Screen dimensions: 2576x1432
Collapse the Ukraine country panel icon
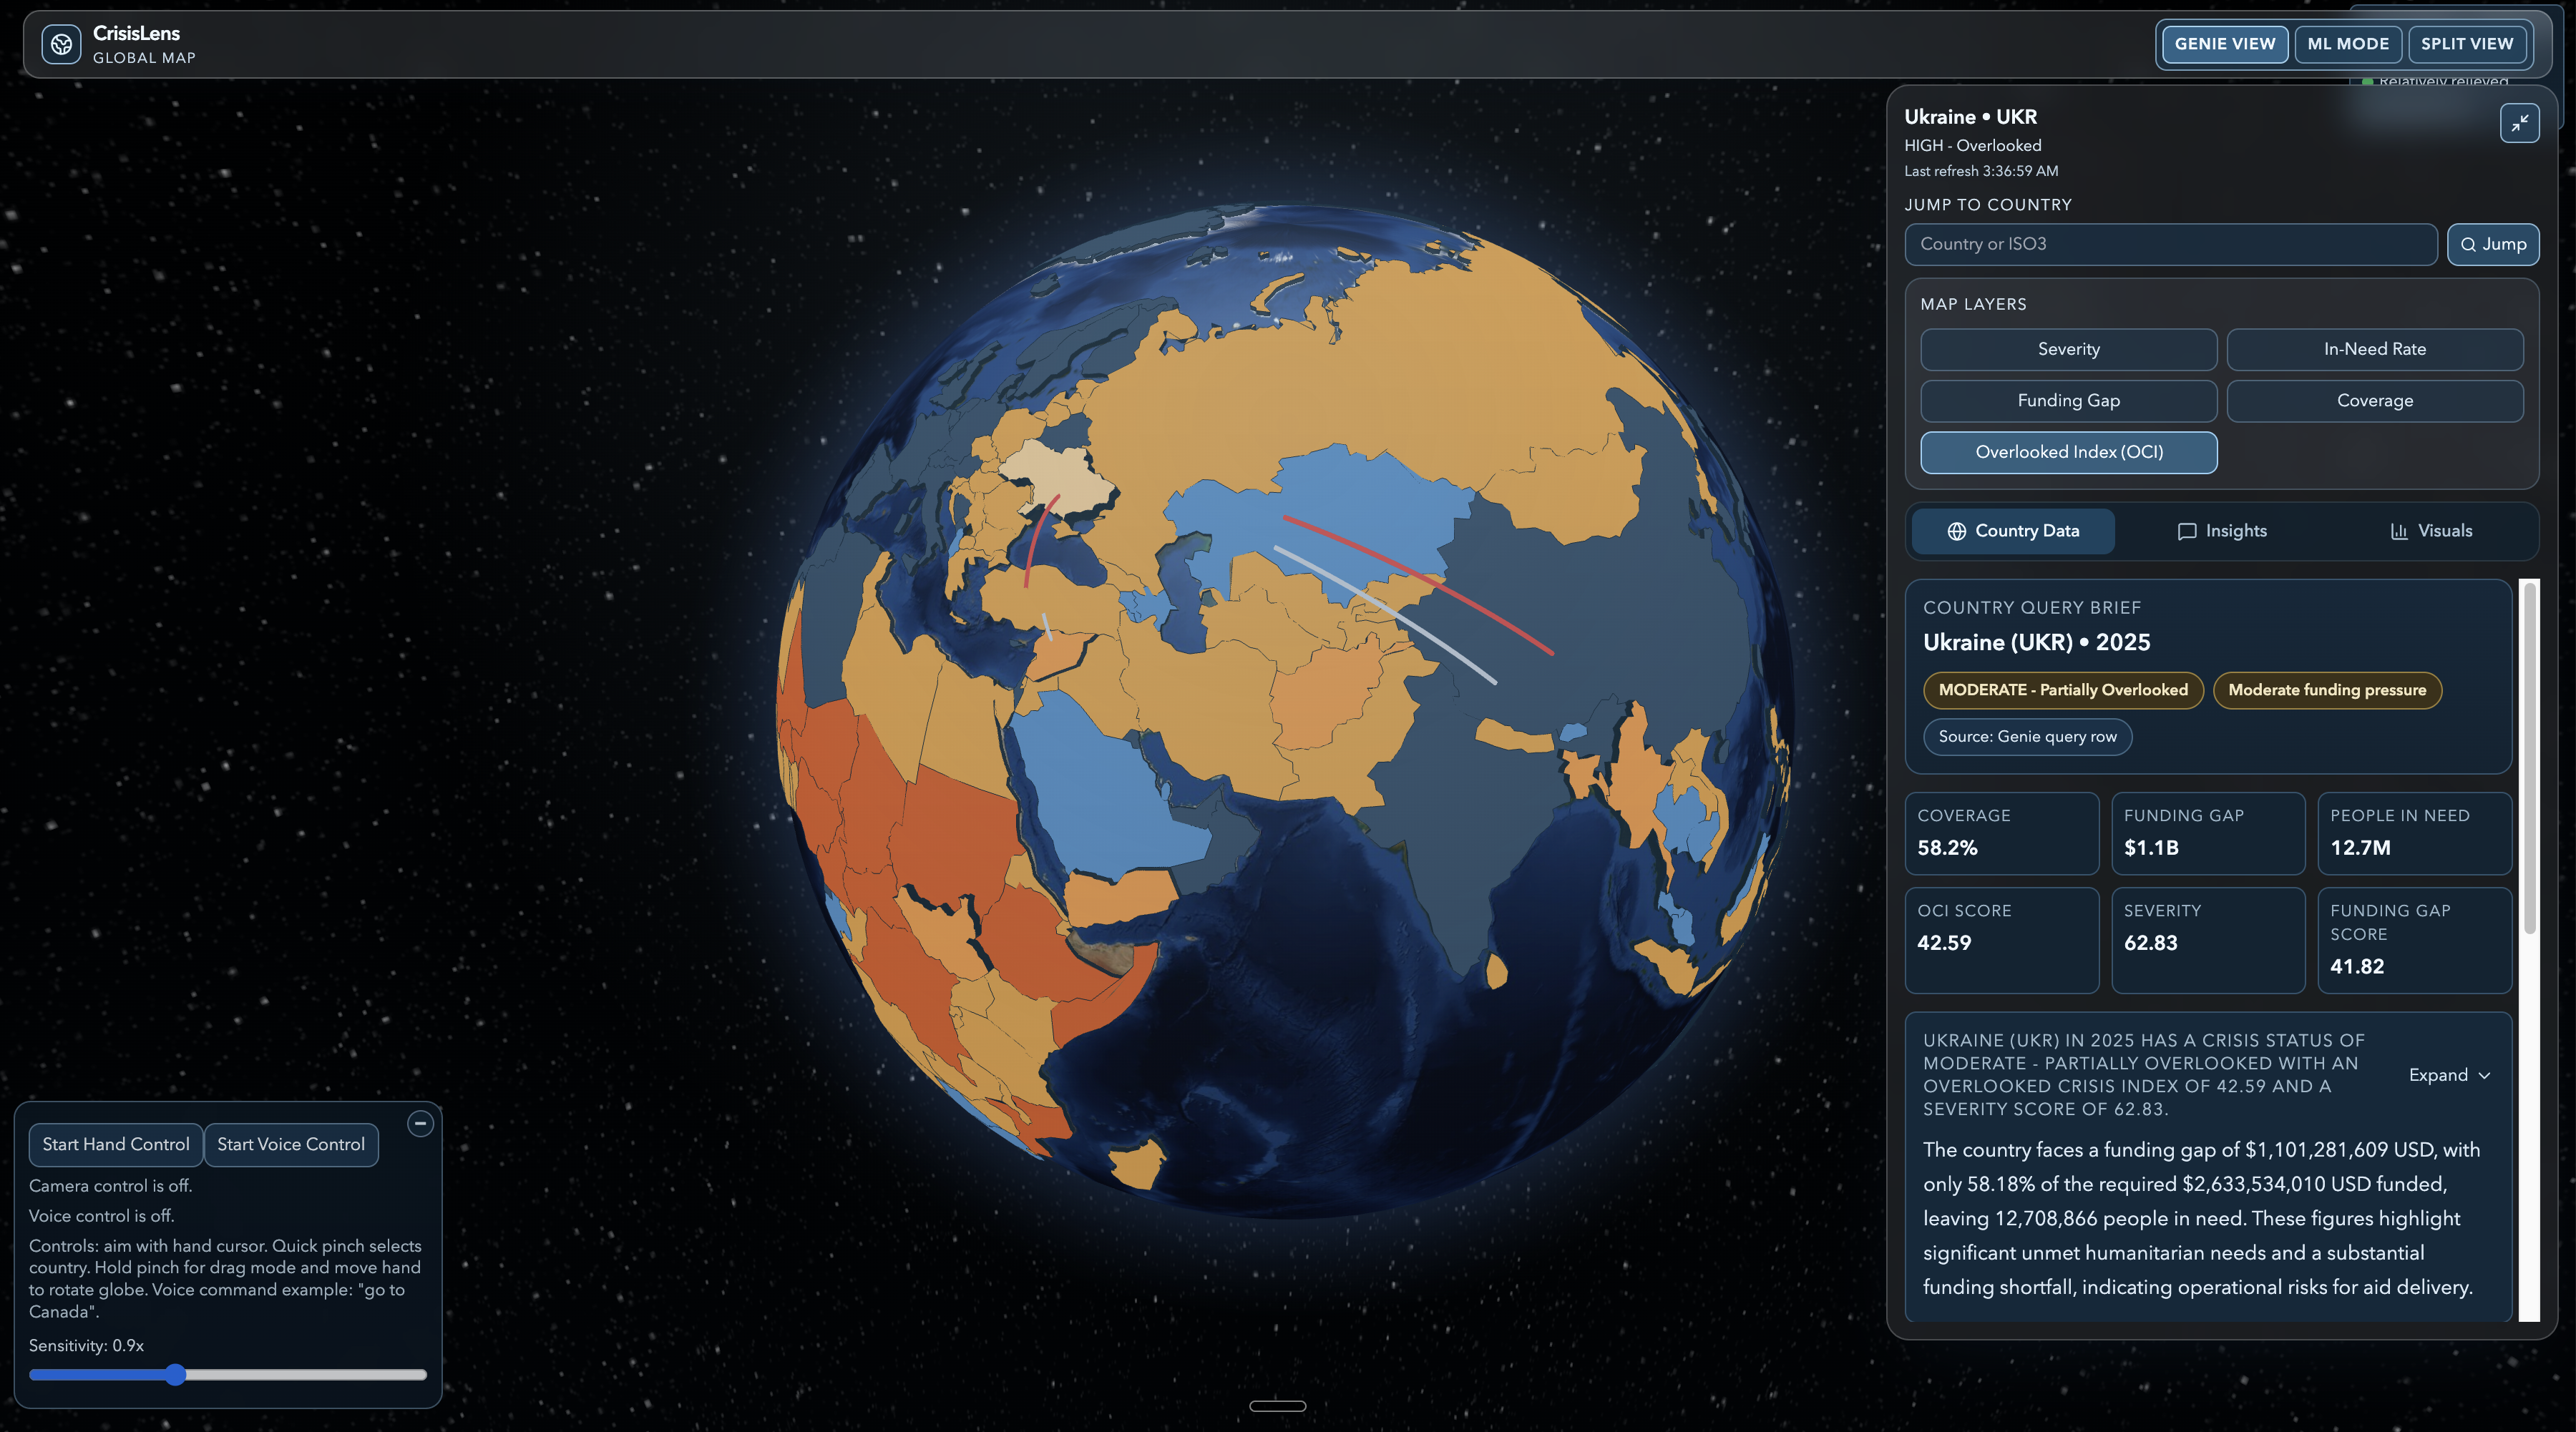(2519, 123)
